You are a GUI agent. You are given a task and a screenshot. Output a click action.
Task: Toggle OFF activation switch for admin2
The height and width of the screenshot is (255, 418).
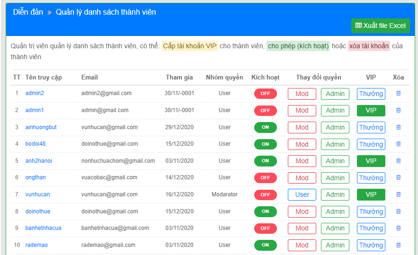[x=265, y=94]
